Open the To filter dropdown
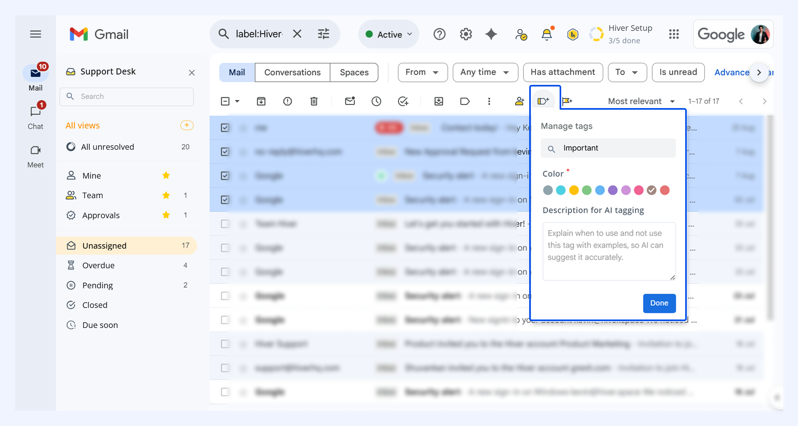Screen dimensions: 798x426 tap(627, 72)
